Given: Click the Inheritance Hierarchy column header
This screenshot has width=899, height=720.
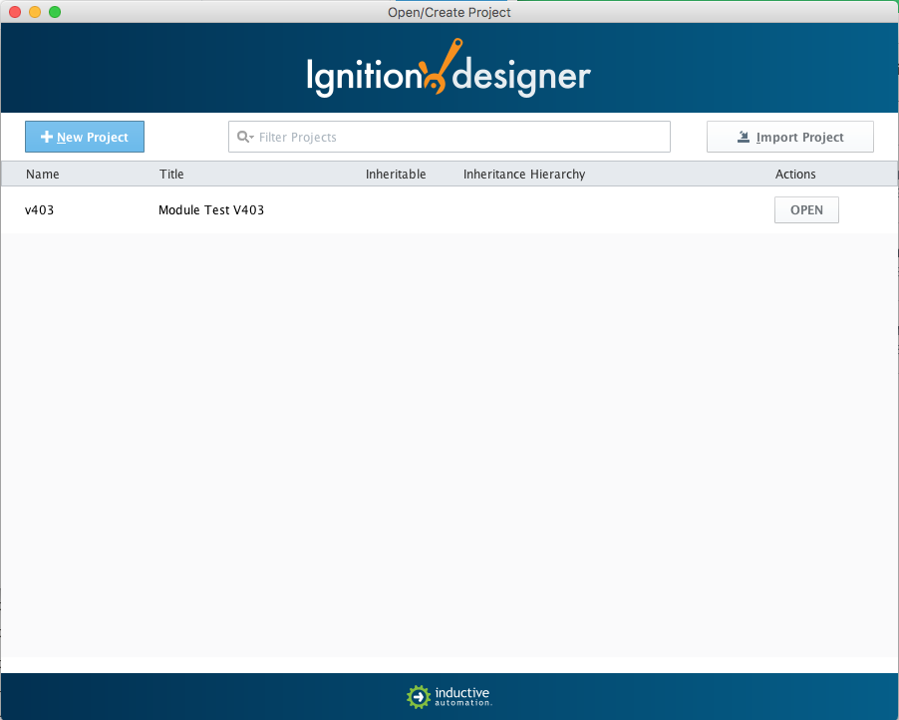Looking at the screenshot, I should point(524,174).
